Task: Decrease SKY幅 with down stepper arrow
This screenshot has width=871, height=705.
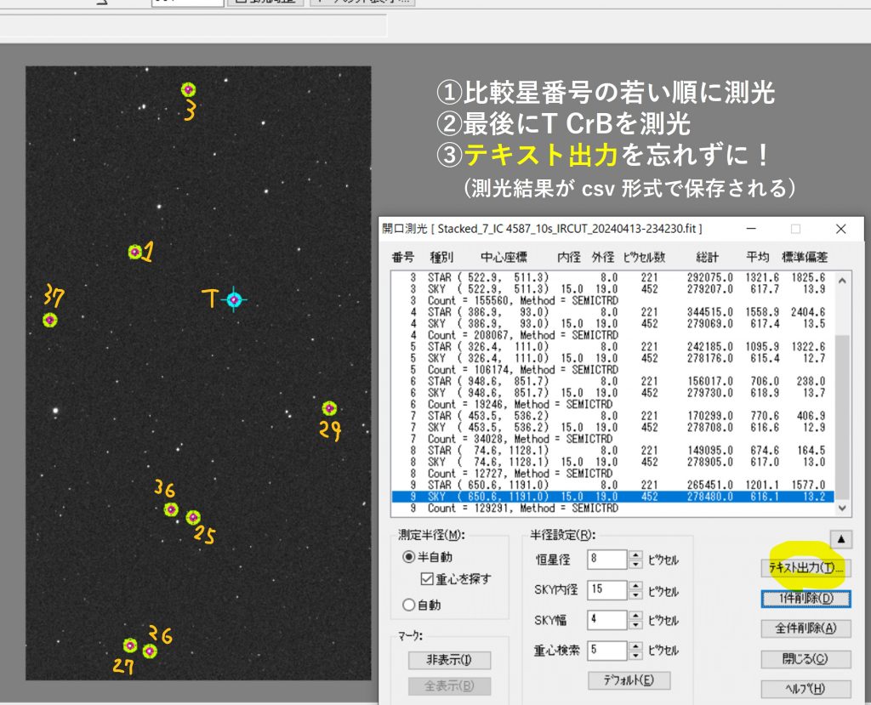Action: click(635, 624)
